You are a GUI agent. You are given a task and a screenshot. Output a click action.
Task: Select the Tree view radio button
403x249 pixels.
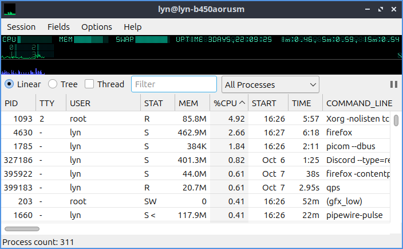(53, 84)
